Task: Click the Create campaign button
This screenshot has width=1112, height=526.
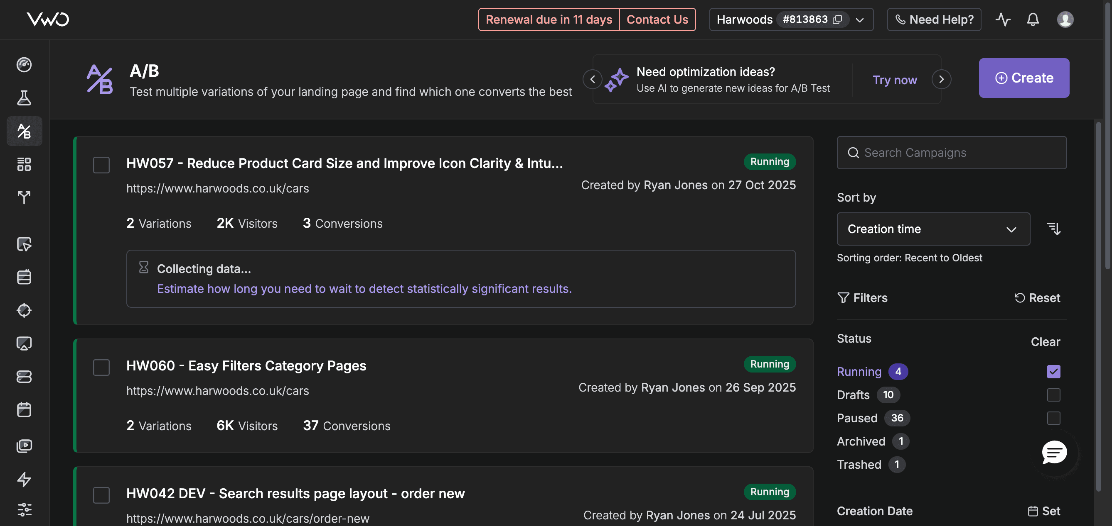Action: click(x=1023, y=78)
